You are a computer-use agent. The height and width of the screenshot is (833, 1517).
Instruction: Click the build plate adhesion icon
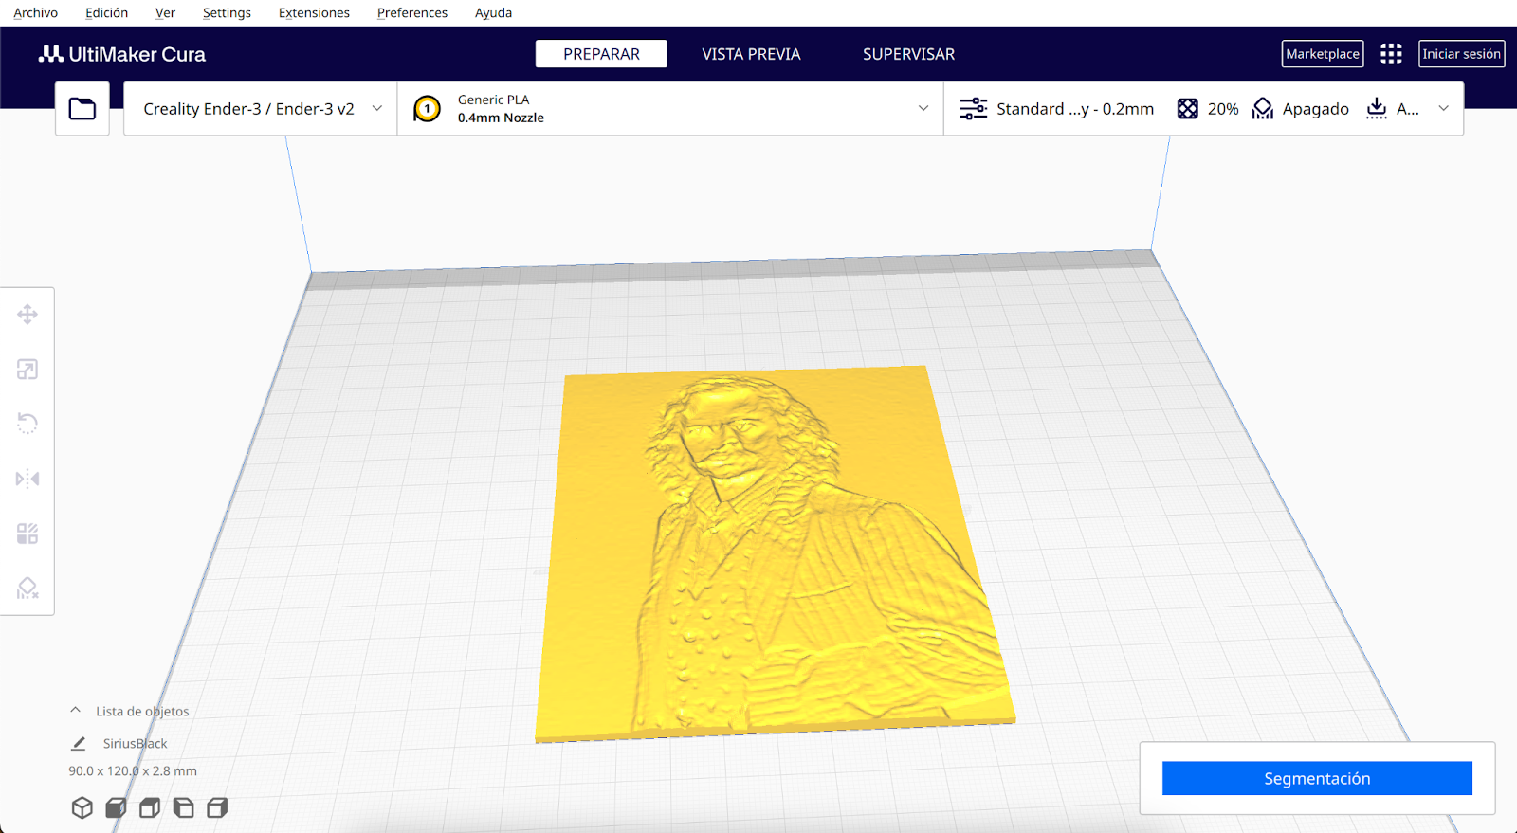tap(1377, 109)
